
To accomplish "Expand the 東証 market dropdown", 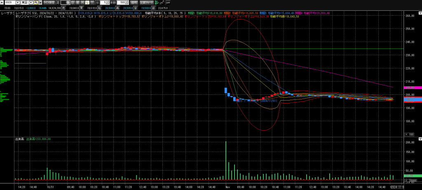I will pyautogui.click(x=30, y=2).
